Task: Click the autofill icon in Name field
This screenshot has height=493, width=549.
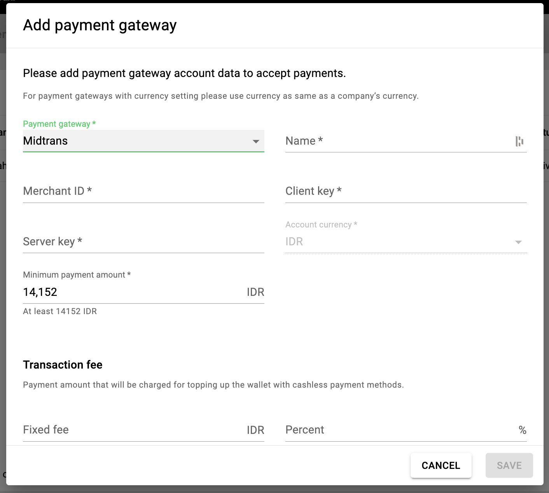Action: [x=519, y=141]
